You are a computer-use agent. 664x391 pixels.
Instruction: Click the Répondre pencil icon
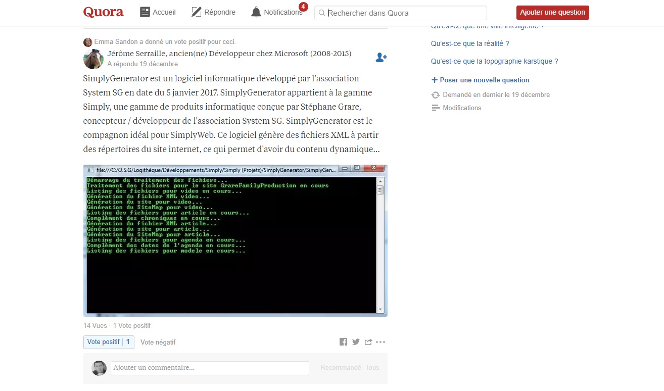pyautogui.click(x=197, y=12)
